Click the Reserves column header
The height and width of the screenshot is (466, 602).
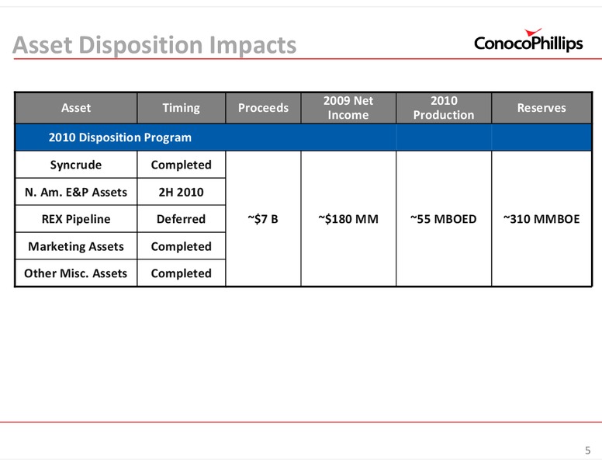[541, 108]
